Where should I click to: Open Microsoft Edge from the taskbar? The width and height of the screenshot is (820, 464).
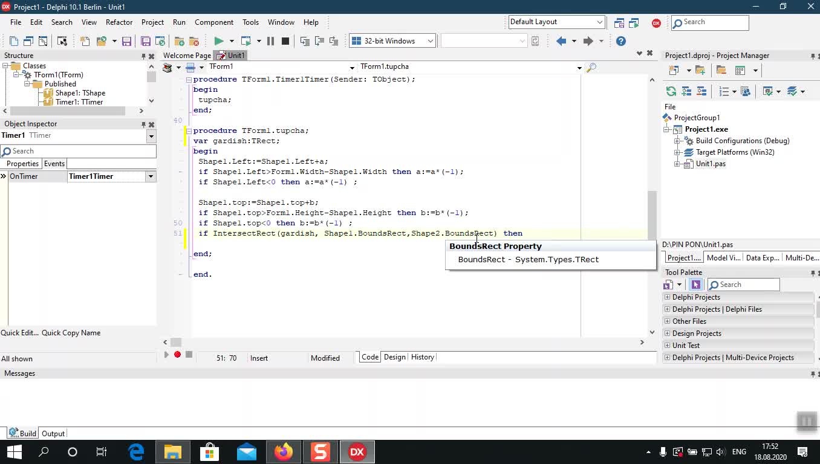click(x=137, y=452)
